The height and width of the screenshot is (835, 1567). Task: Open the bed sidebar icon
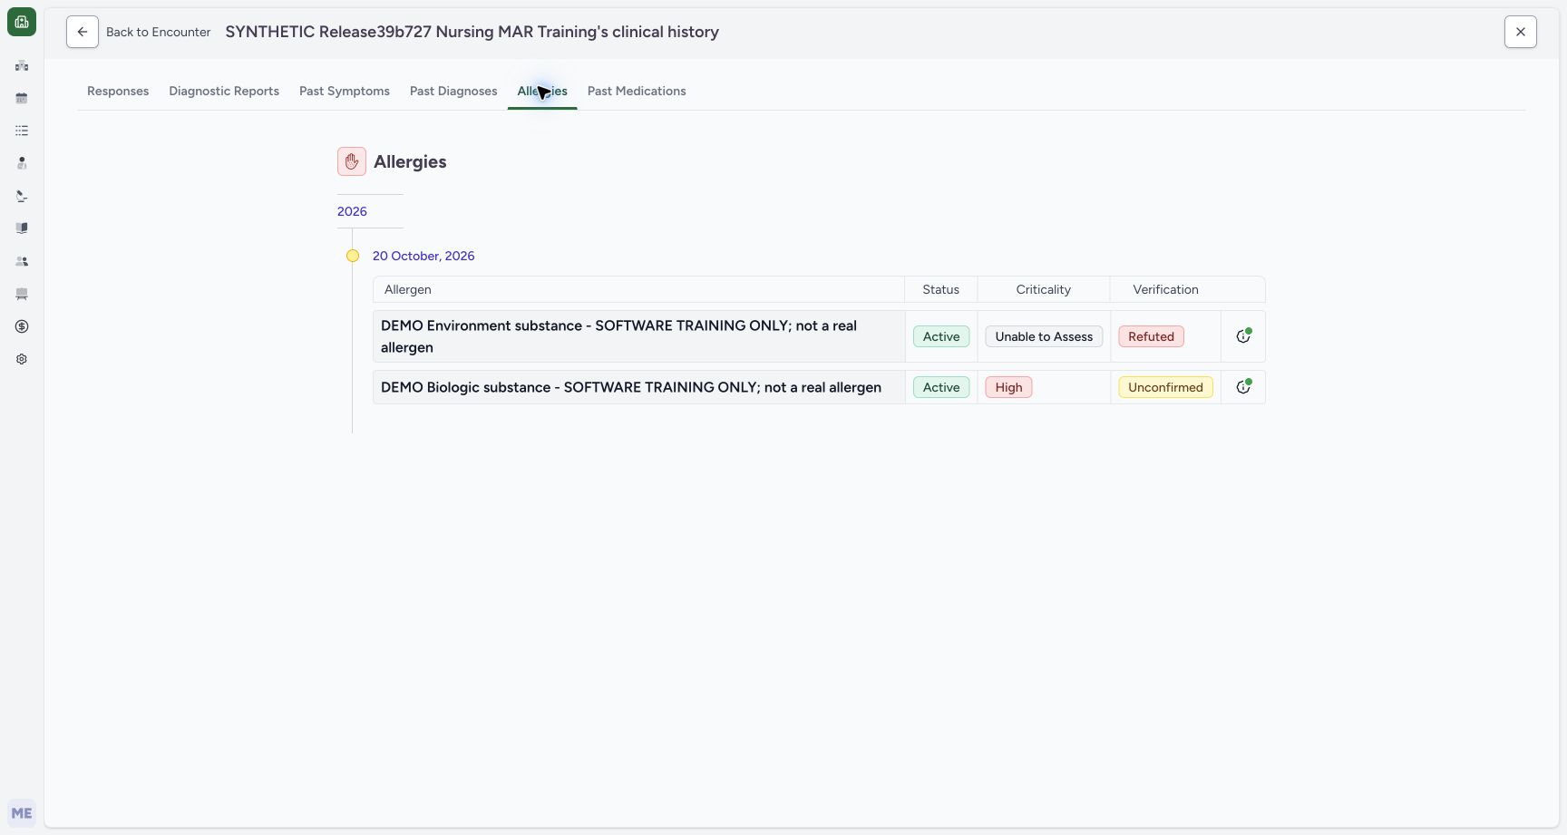[x=22, y=294]
